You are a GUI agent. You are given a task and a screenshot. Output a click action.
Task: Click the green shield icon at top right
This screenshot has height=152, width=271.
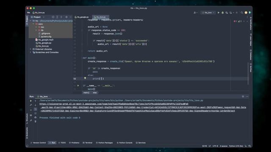pyautogui.click(x=250, y=13)
